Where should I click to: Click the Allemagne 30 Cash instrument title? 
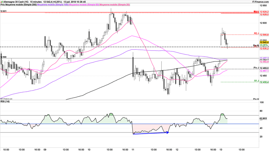coord(16,2)
